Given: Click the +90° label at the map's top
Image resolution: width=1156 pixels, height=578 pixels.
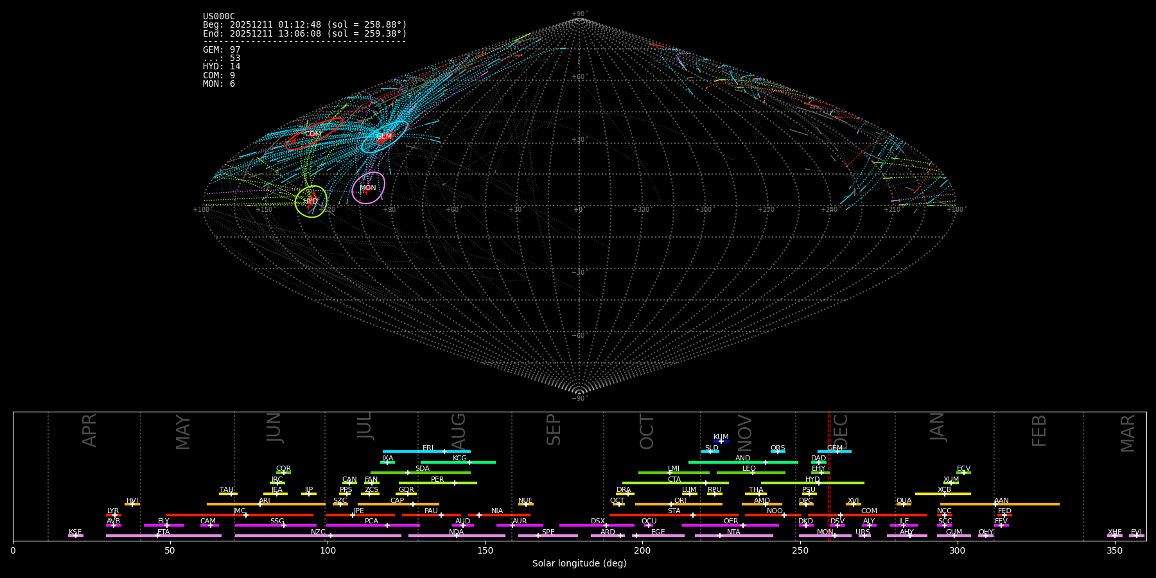Looking at the screenshot, I should tap(579, 14).
